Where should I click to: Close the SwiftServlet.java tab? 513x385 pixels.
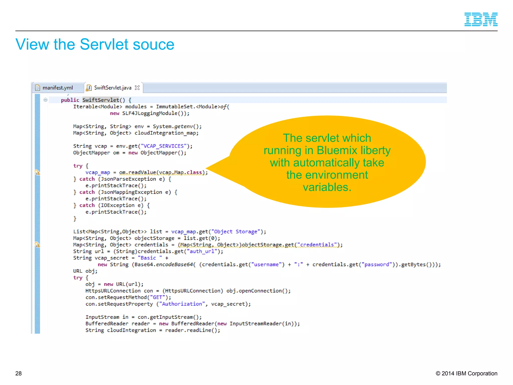click(137, 88)
